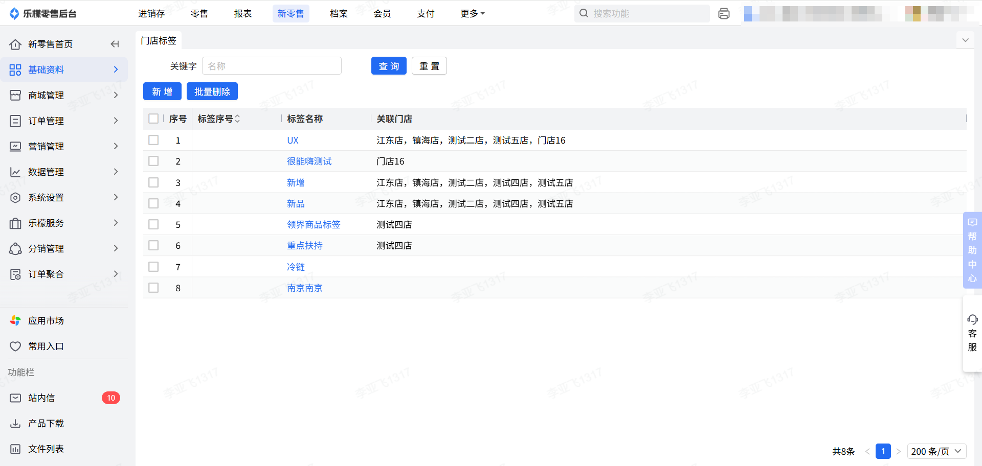Viewport: 982px width, 466px height.
Task: Expand the 营销管理 submenu chevron
Action: [116, 146]
